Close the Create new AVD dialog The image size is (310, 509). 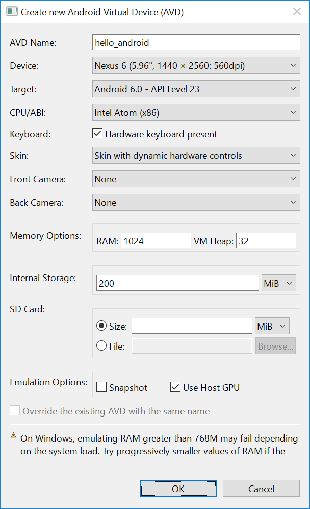[x=297, y=12]
